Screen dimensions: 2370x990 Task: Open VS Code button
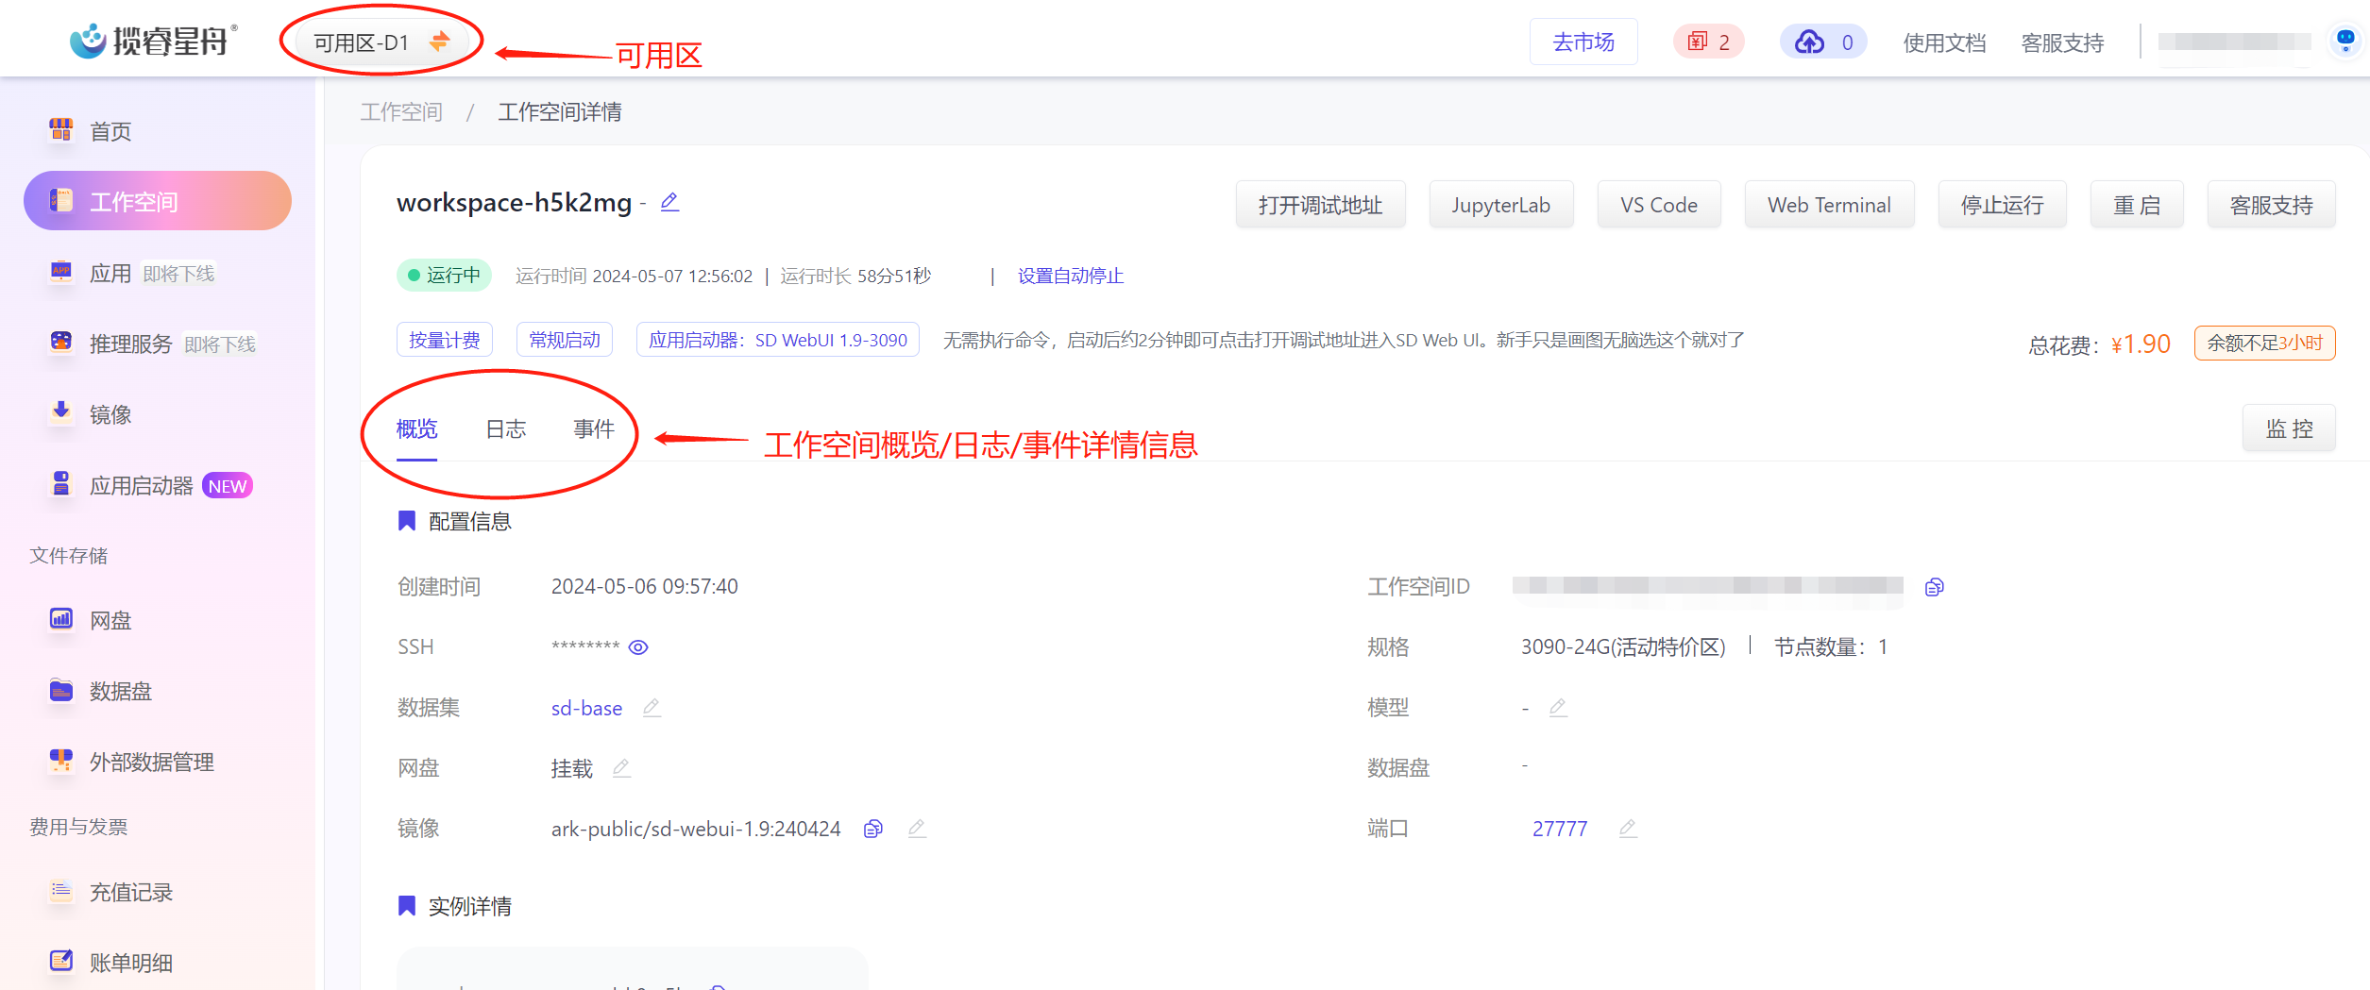point(1659,205)
